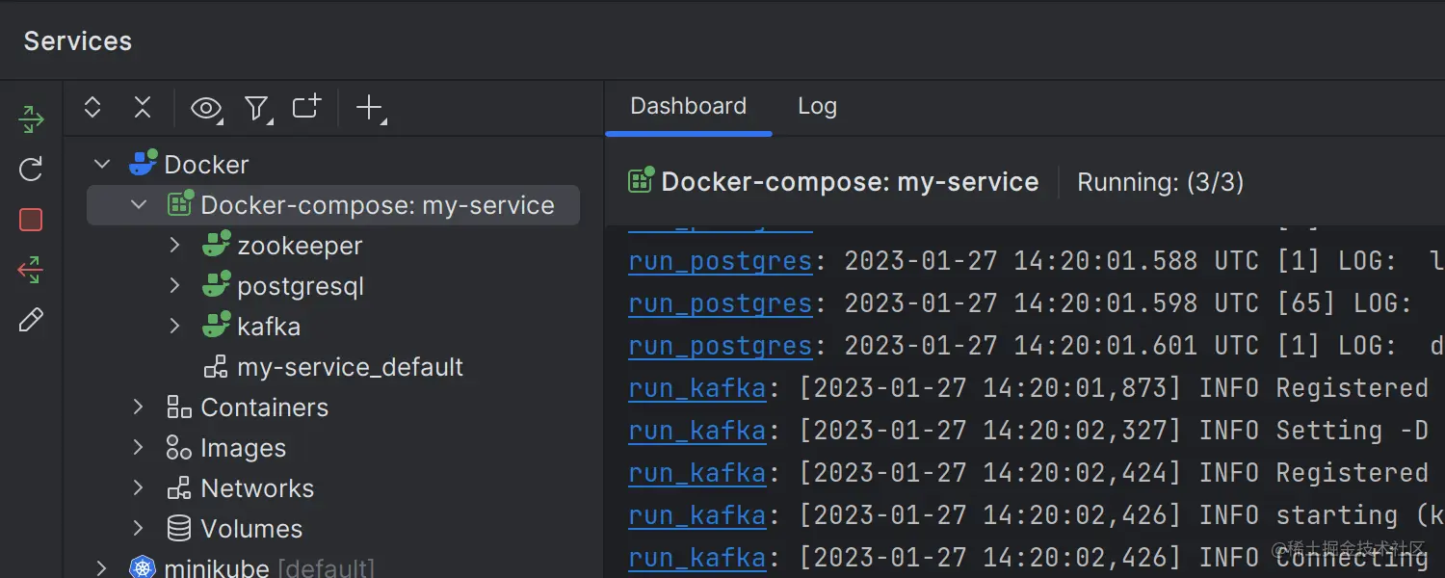
Task: Select the kafka service in tree
Action: tap(267, 326)
